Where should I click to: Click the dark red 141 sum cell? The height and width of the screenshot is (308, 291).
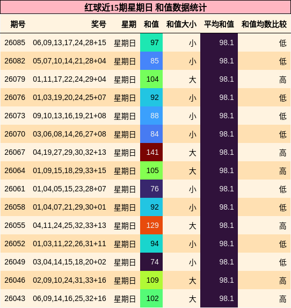pos(151,152)
